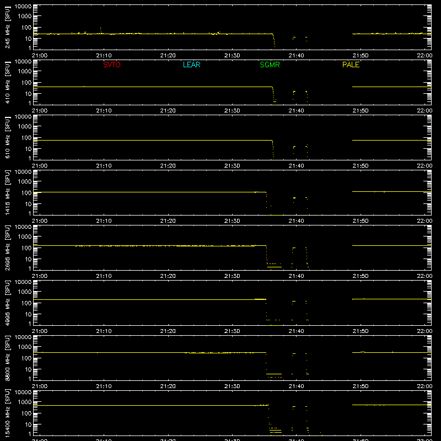Select the 4995 MHz [SFU] axis label
Viewport: 441px width, 441px height.
(x=7, y=303)
